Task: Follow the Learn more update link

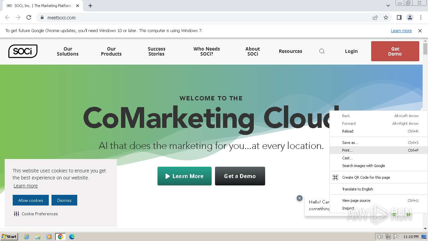Action: [401, 31]
